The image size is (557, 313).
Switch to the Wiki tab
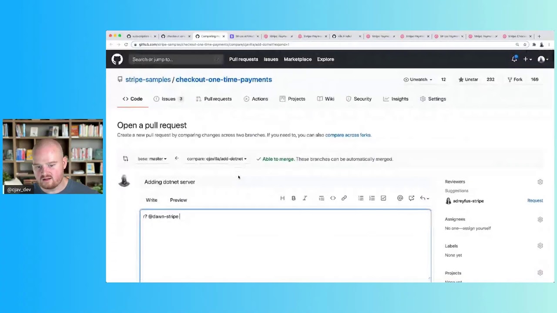pyautogui.click(x=325, y=99)
